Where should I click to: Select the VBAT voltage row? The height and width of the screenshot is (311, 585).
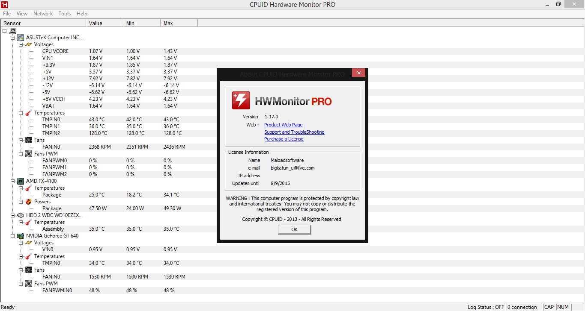(x=292, y=106)
